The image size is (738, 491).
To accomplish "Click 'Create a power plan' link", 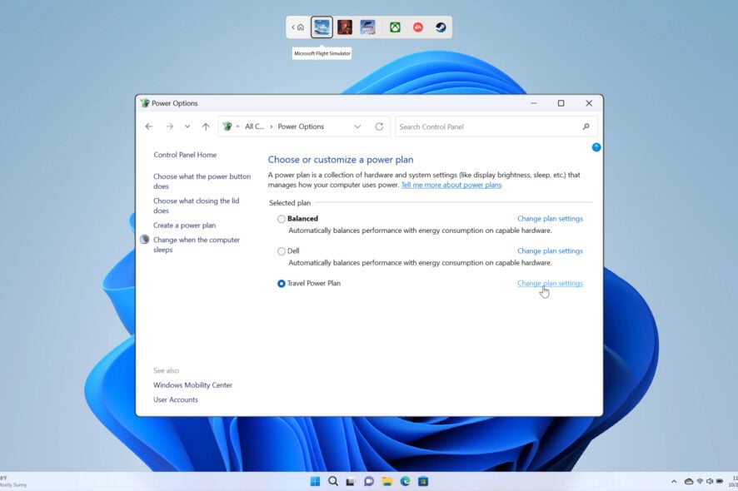I will pos(185,226).
